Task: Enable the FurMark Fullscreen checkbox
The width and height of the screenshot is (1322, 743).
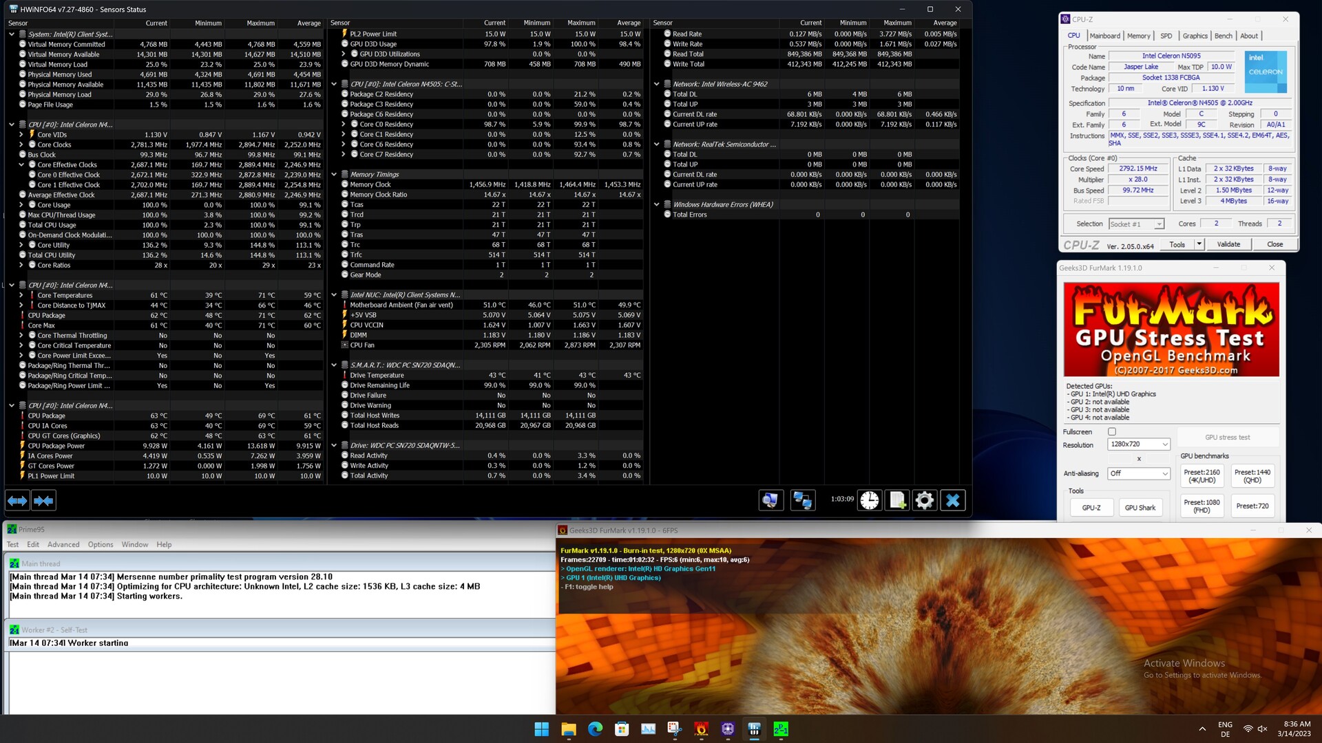Action: [x=1112, y=432]
